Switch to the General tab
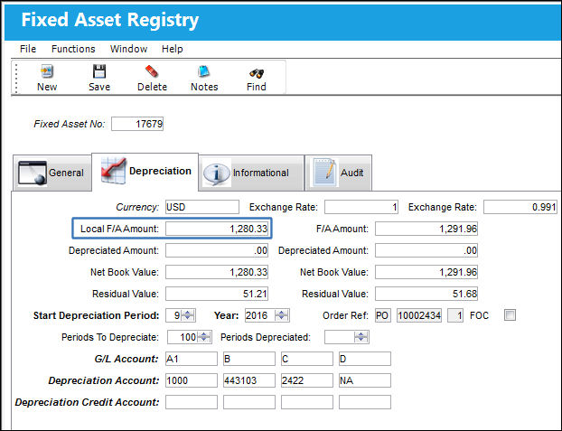562x431 pixels. coord(52,173)
